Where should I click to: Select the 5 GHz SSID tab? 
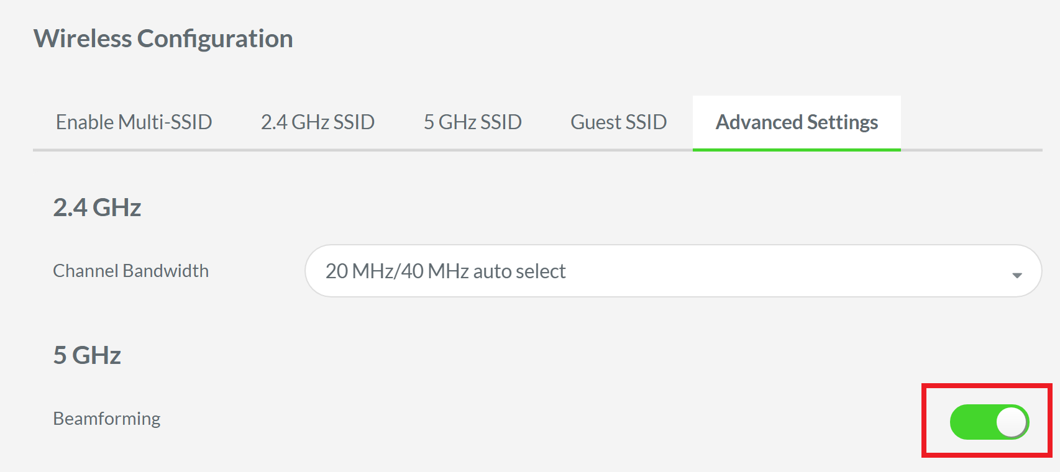click(x=472, y=122)
